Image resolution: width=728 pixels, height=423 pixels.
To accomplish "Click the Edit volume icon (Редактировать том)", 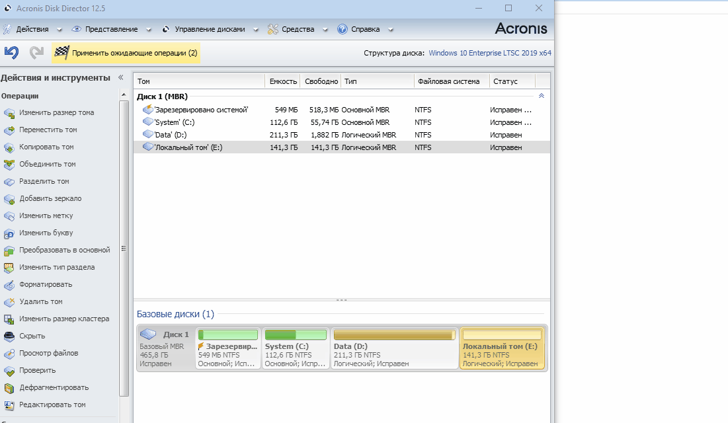I will pos(9,405).
